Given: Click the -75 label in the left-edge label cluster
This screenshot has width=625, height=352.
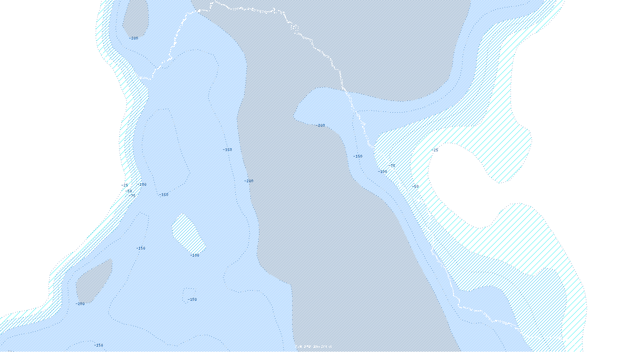Looking at the screenshot, I should (132, 196).
